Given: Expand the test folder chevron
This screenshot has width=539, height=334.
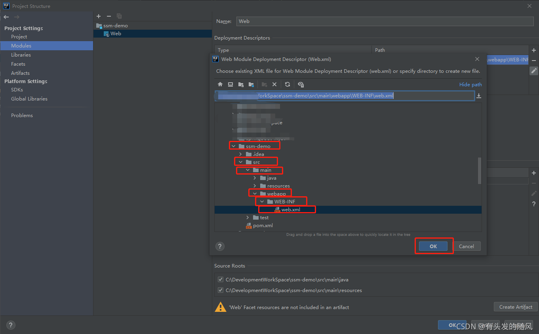Looking at the screenshot, I should tap(248, 218).
